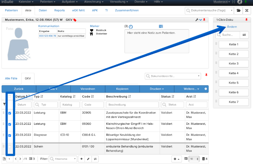Screen dimensions: 253x164
Task: Switch to the Patienten tab
Action: [11, 10]
